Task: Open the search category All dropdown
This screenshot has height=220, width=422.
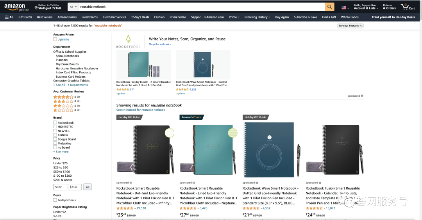Action: pyautogui.click(x=72, y=7)
